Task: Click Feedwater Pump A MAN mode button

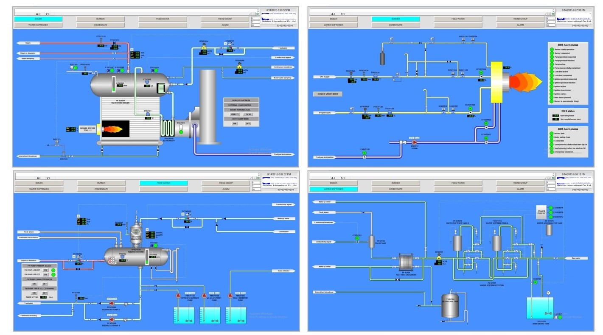Action: coord(115,299)
